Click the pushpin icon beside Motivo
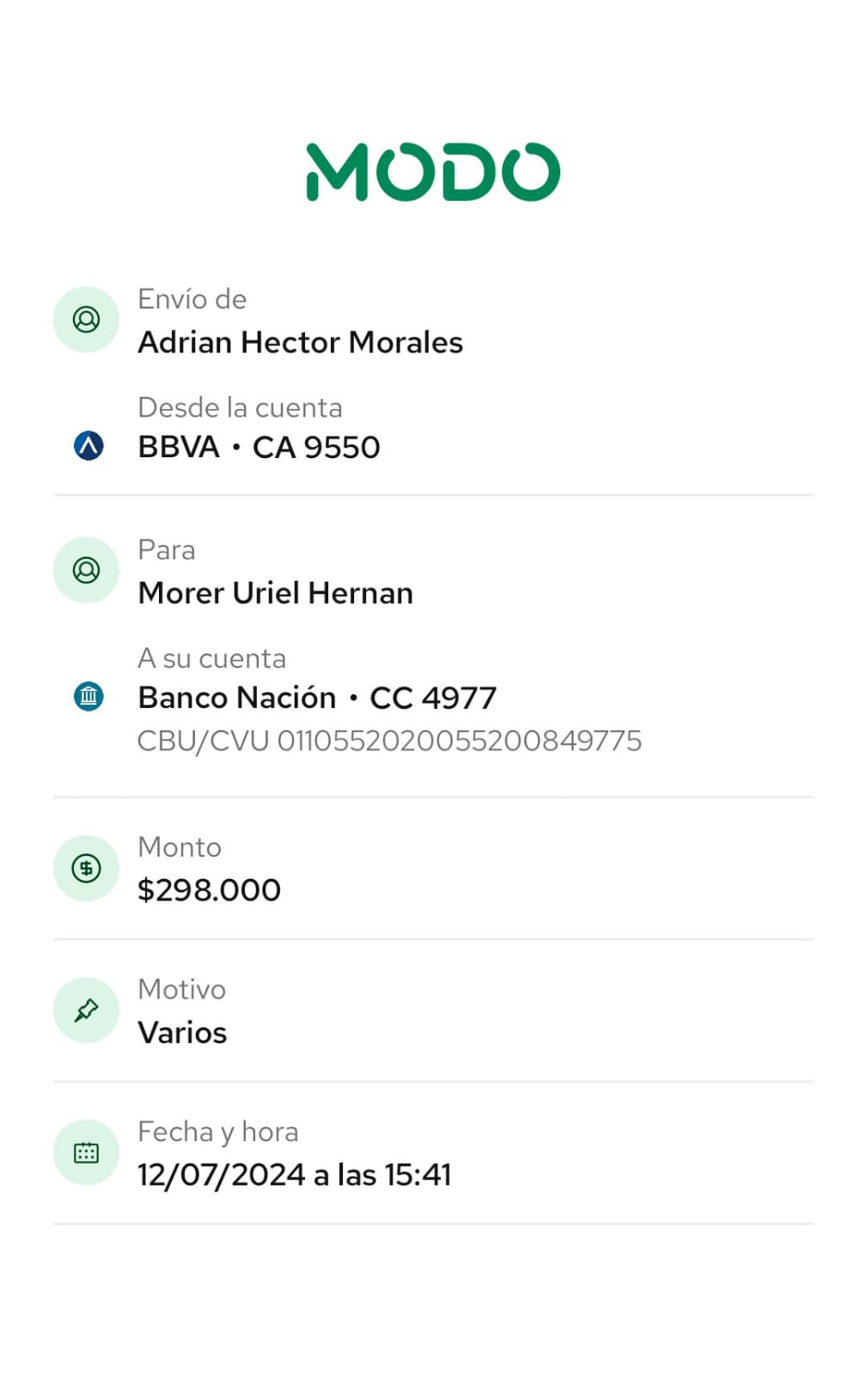The height and width of the screenshot is (1375, 867). click(x=86, y=1011)
